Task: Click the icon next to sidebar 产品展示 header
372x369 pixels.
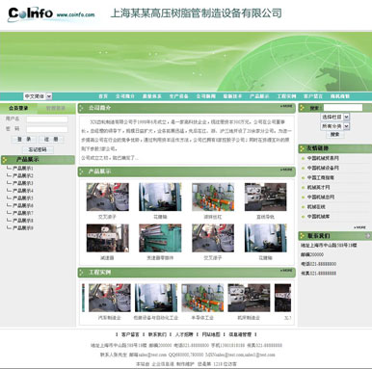Action: point(5,159)
